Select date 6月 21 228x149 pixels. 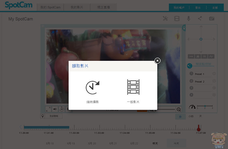pyautogui.click(x=113, y=143)
